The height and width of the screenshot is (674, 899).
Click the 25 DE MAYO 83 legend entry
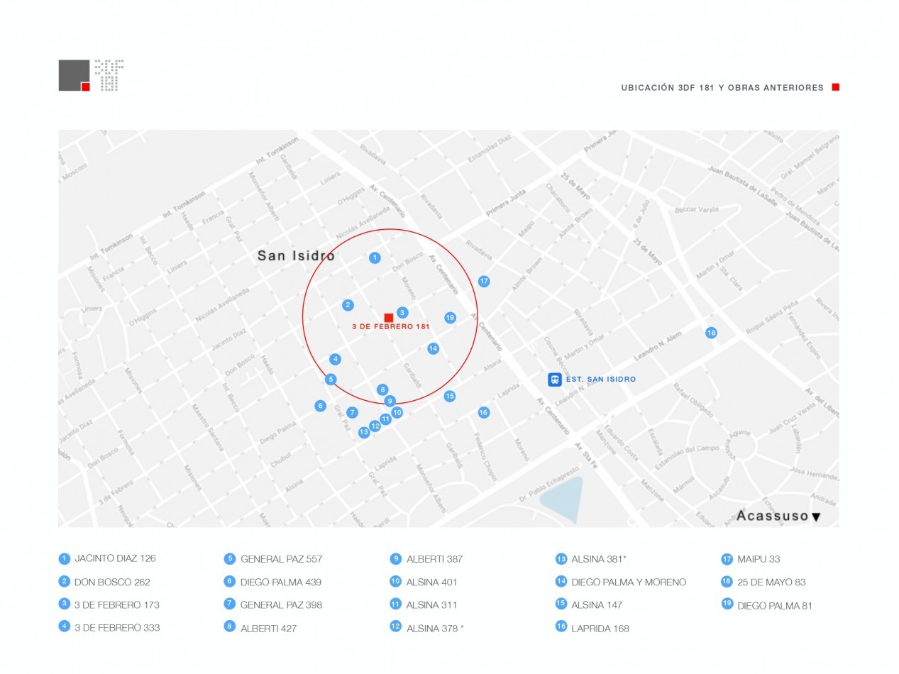[771, 582]
